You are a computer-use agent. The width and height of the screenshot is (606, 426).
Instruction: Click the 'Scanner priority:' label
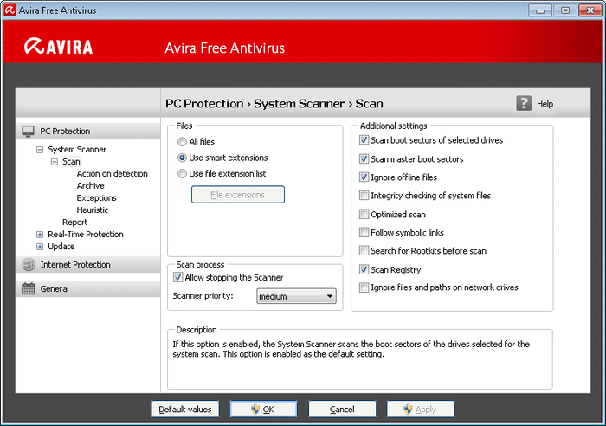[203, 296]
